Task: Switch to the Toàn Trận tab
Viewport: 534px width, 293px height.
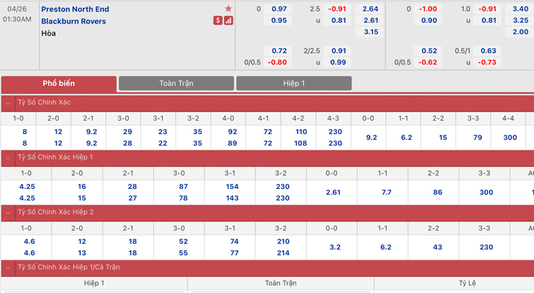Action: 177,84
